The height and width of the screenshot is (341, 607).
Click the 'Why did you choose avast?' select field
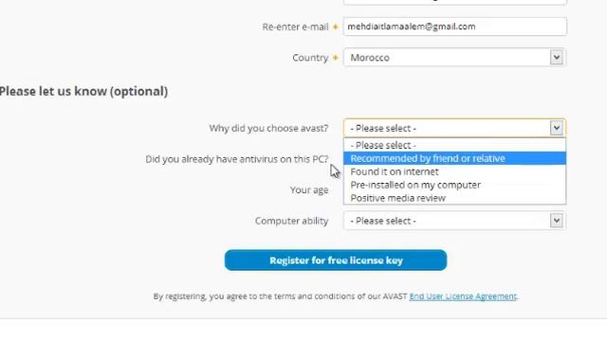(454, 128)
